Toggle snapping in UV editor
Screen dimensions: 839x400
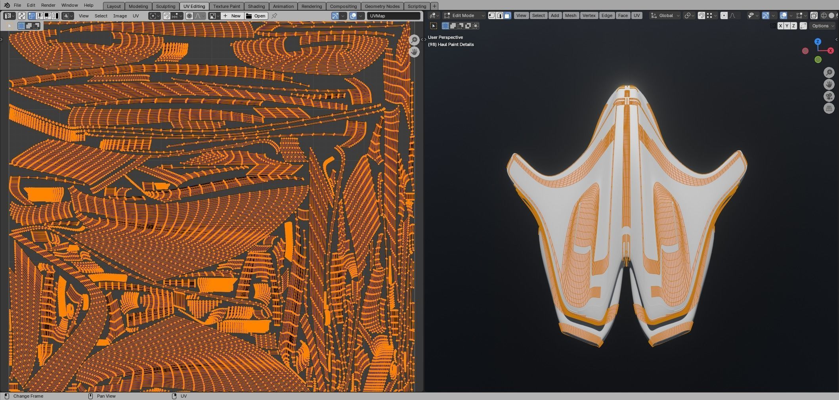coord(167,16)
